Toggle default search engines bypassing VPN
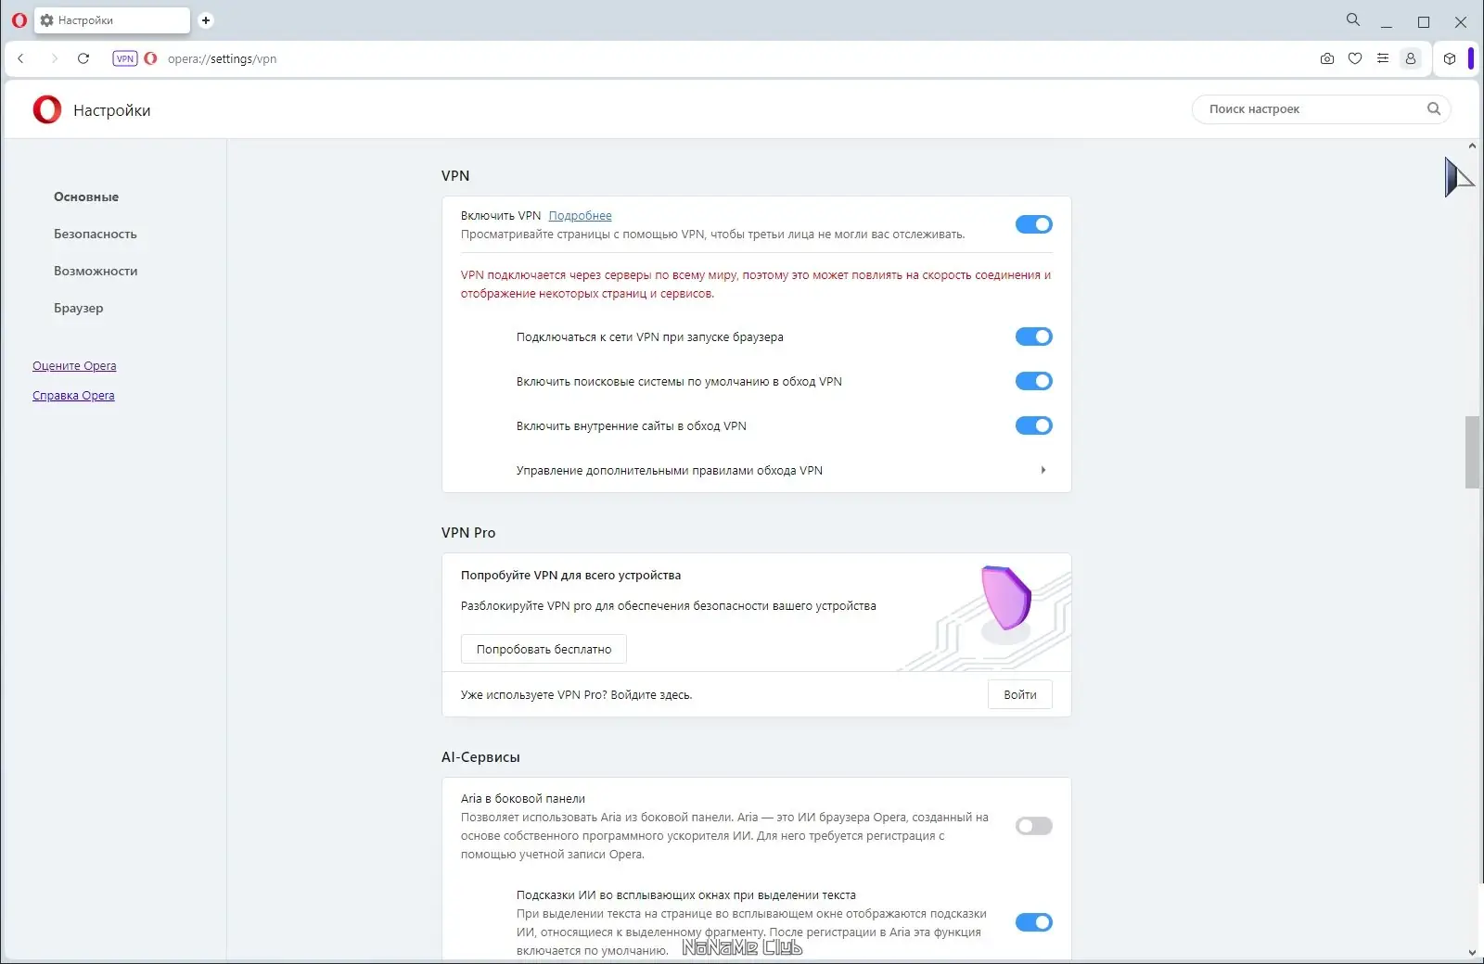Screen dimensions: 1484x964 coord(1034,381)
